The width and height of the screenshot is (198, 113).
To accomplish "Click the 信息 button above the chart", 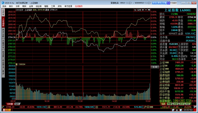I will pos(139,10).
